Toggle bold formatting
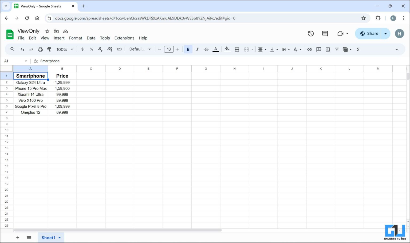The height and width of the screenshot is (243, 410). tap(188, 49)
